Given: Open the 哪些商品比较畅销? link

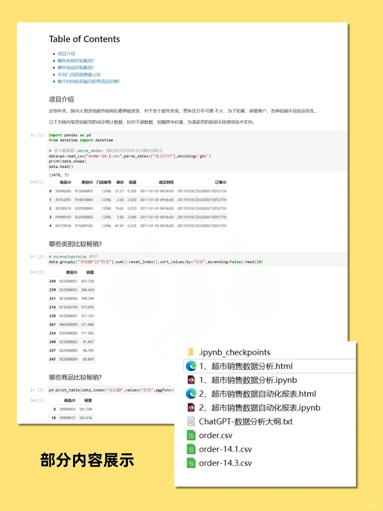Looking at the screenshot, I should coord(75,67).
